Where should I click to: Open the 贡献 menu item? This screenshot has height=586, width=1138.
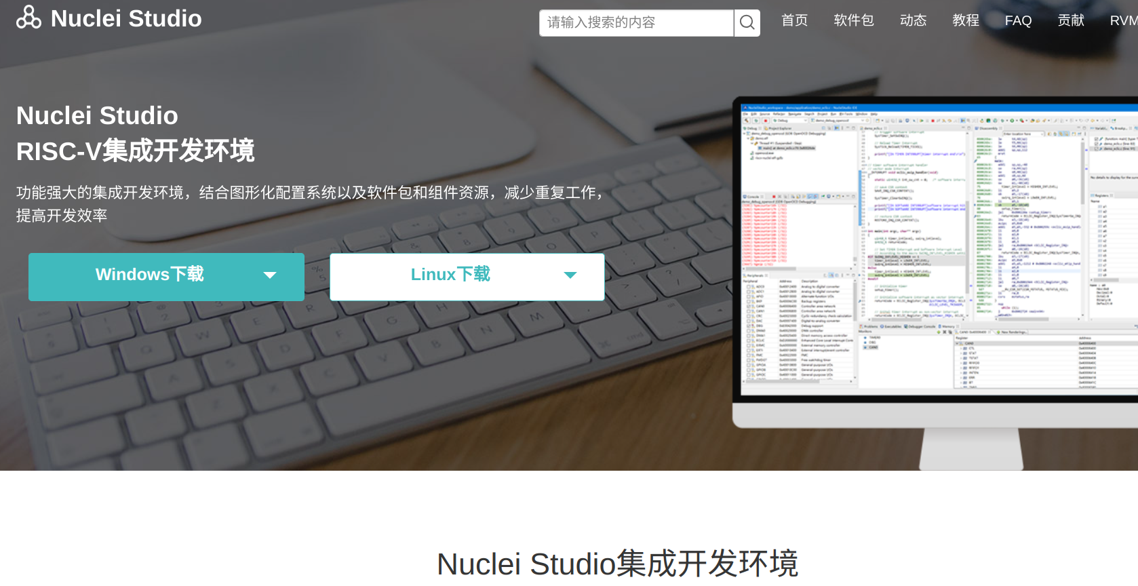tap(1071, 20)
